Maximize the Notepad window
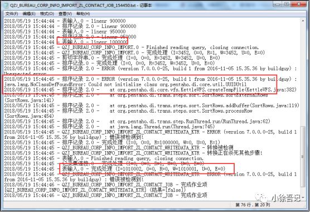 (286, 4)
